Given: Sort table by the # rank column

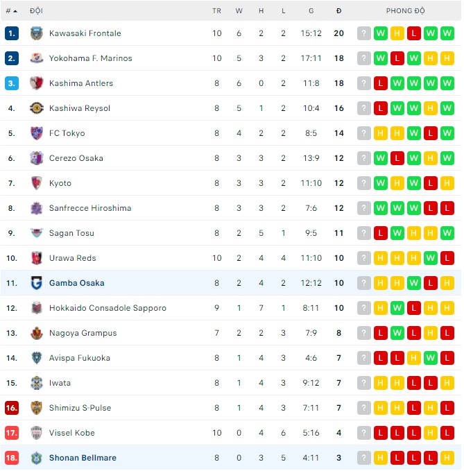Looking at the screenshot, I should click(x=11, y=11).
